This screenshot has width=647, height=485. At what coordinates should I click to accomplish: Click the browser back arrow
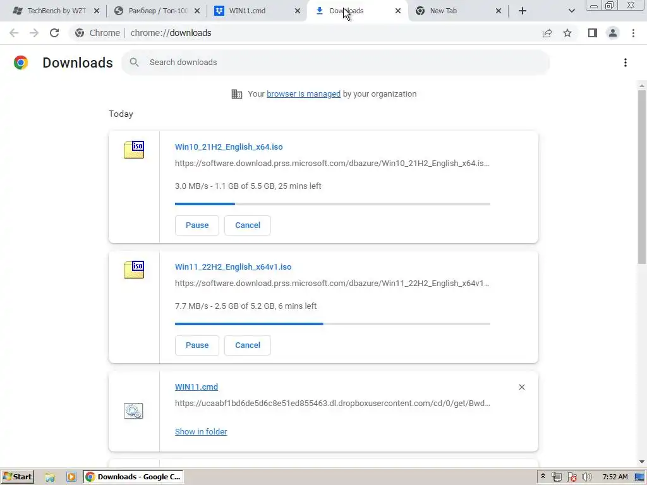[14, 33]
